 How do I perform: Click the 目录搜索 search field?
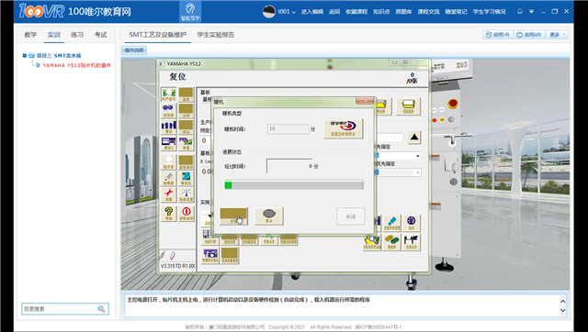(x=60, y=309)
